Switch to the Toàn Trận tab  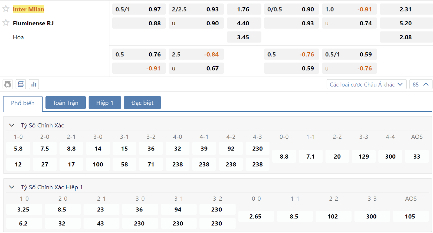click(65, 103)
